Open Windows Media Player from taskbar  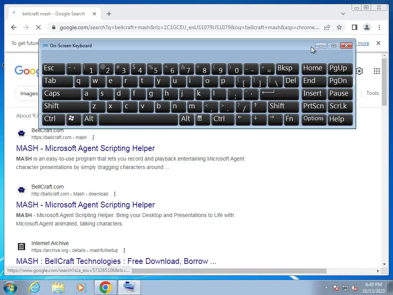pos(81,287)
